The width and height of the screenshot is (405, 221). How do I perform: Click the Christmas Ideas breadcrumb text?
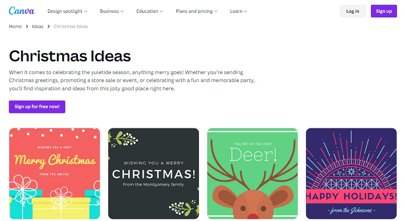click(71, 27)
